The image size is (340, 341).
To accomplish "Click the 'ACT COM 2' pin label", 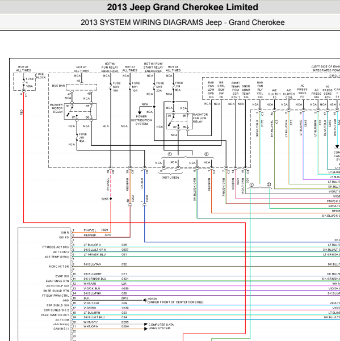I will pyautogui.click(x=61, y=252).
